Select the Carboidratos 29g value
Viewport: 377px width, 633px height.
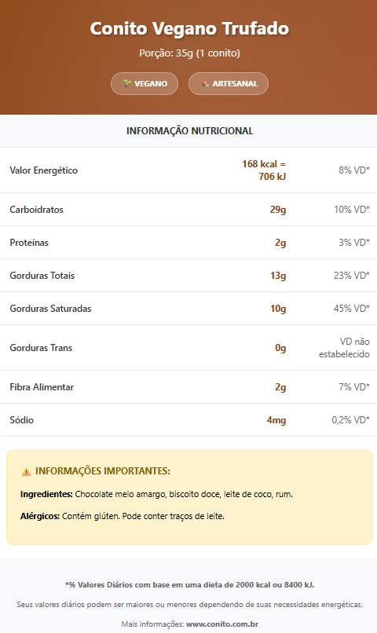click(x=278, y=210)
